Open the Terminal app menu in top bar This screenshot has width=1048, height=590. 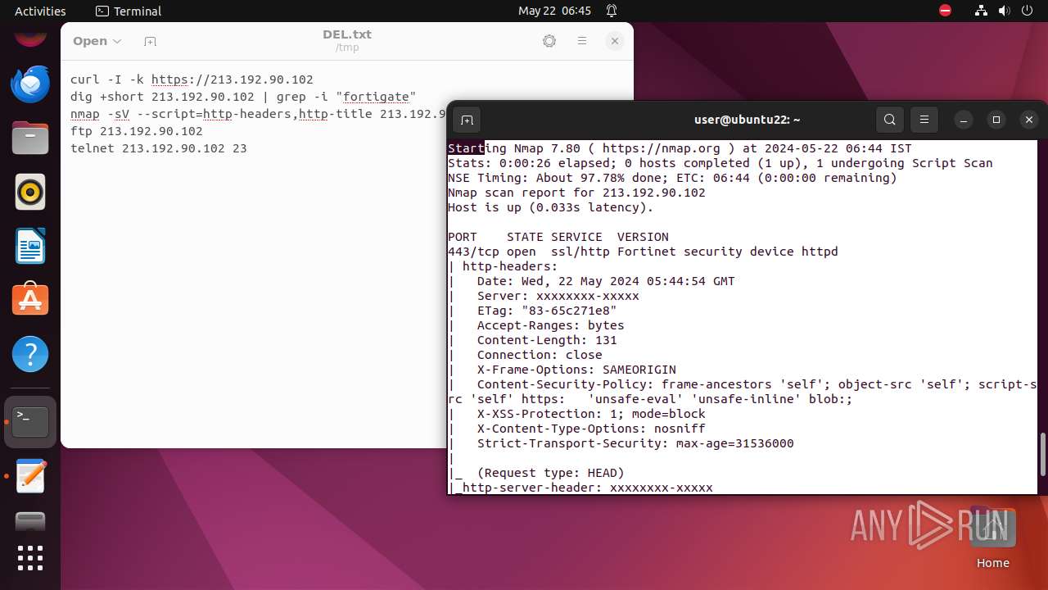[129, 11]
